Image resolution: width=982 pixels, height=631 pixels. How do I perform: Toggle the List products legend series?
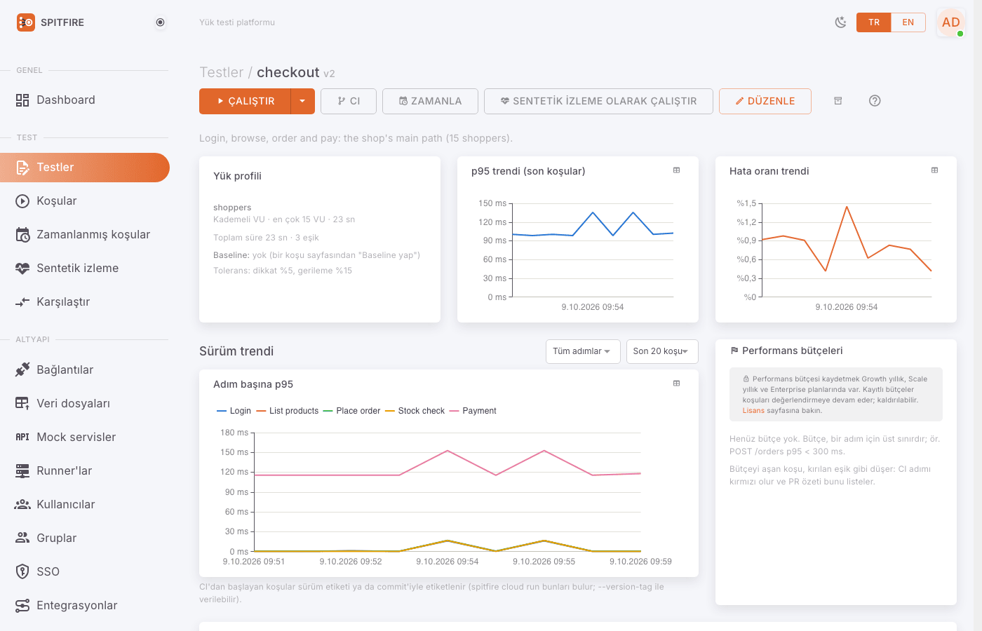288,411
